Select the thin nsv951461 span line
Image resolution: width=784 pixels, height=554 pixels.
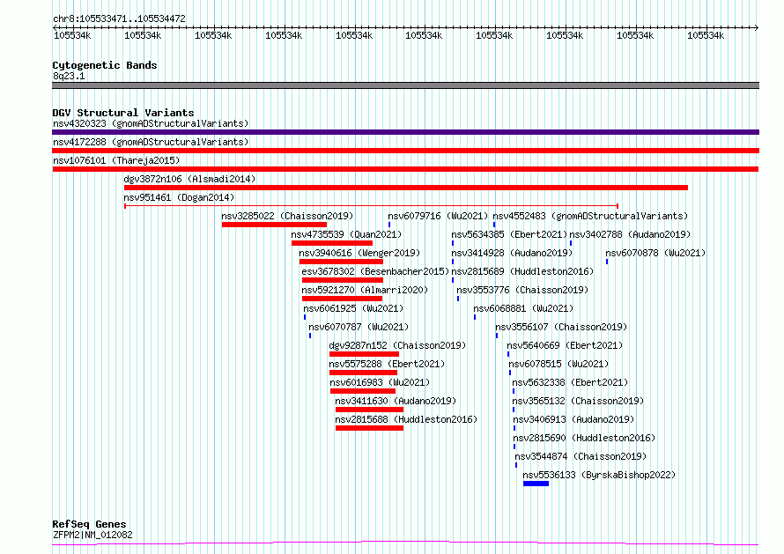(x=372, y=206)
